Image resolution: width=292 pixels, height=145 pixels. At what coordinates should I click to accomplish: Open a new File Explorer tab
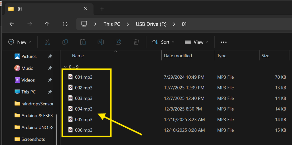point(102,9)
